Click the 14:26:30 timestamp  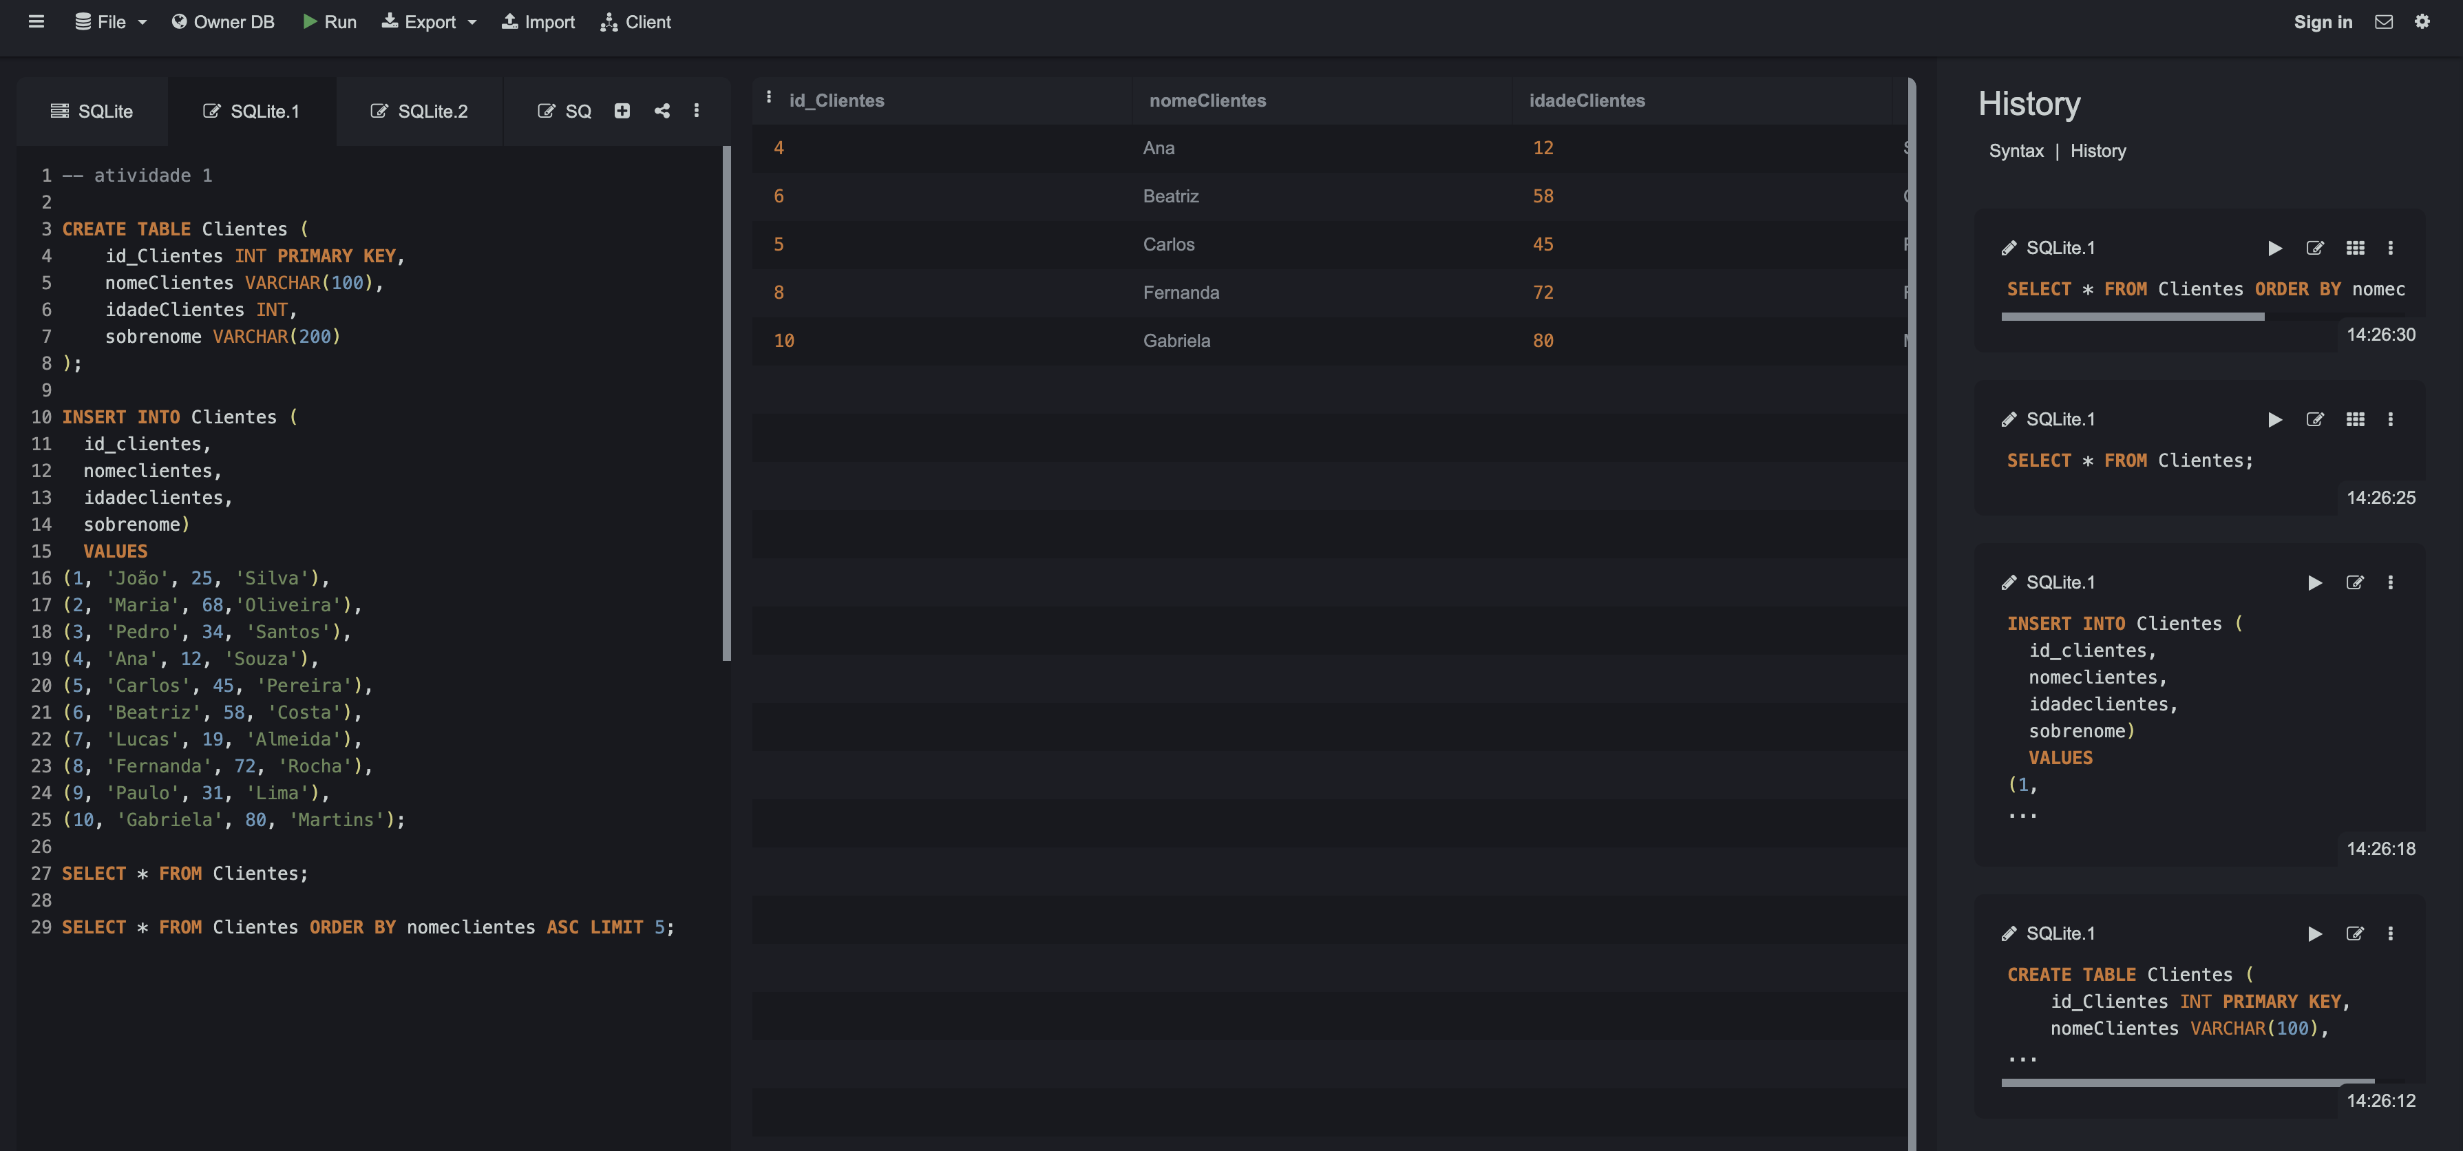pos(2381,335)
